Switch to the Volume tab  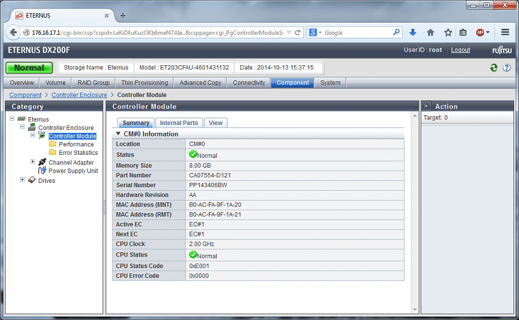tap(56, 83)
